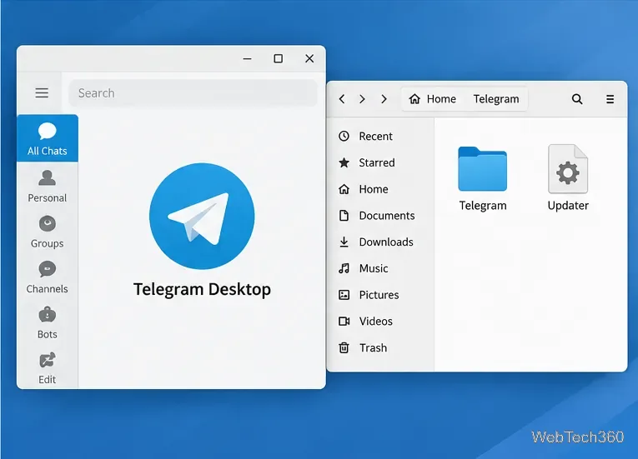Select the Updater file icon

pyautogui.click(x=568, y=169)
